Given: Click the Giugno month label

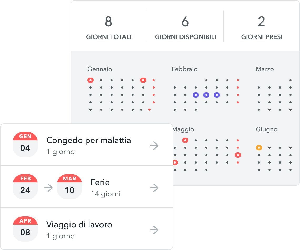Looking at the screenshot, I should pos(267,129).
